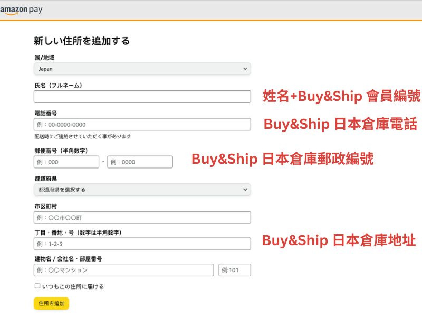This screenshot has width=422, height=317.
Task: Select the second postal code box (例:0000)
Action: [140, 162]
